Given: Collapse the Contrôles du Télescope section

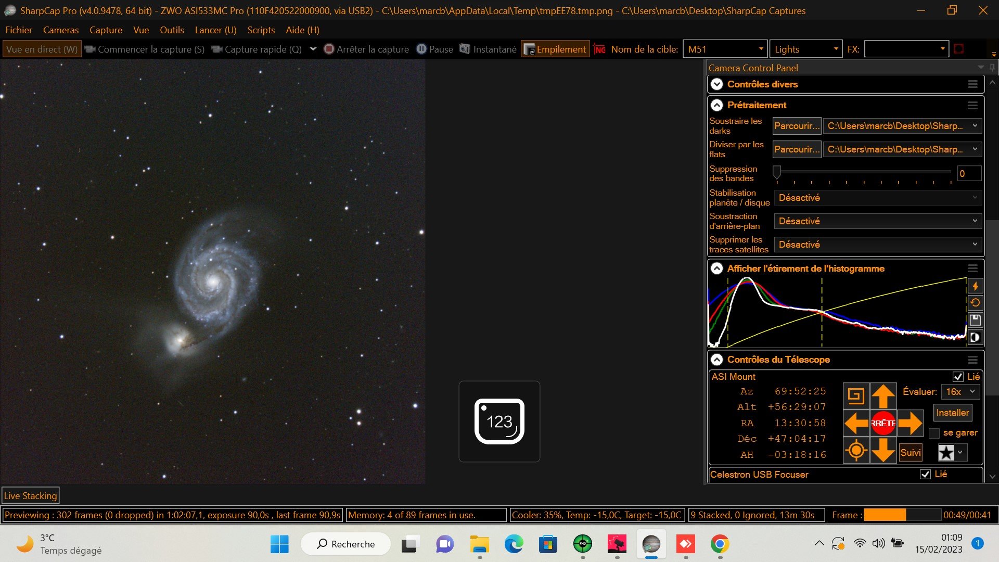Looking at the screenshot, I should [717, 360].
